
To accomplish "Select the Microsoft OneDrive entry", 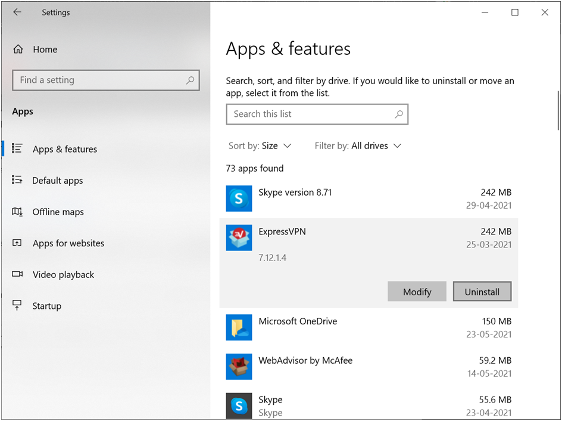I will pos(369,327).
